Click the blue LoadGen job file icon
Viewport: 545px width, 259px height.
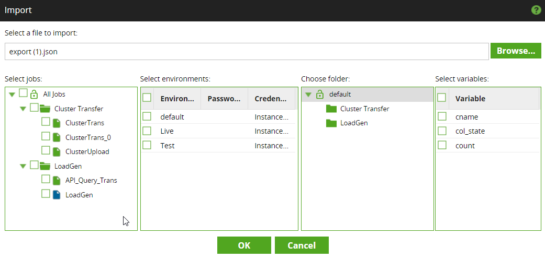(x=57, y=195)
